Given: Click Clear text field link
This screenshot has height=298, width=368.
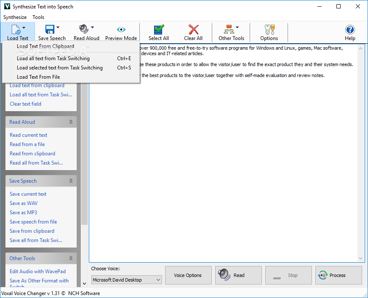Looking at the screenshot, I should click(25, 104).
